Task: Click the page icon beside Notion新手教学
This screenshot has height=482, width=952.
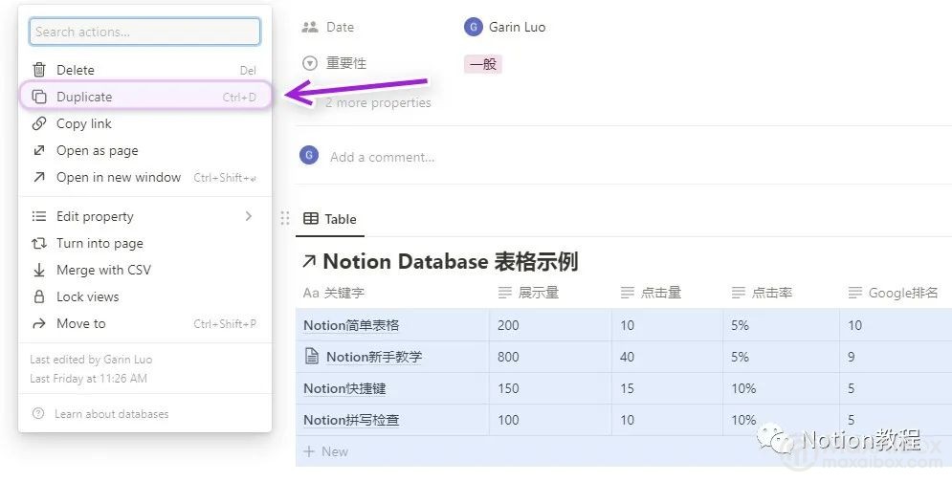Action: pyautogui.click(x=312, y=357)
